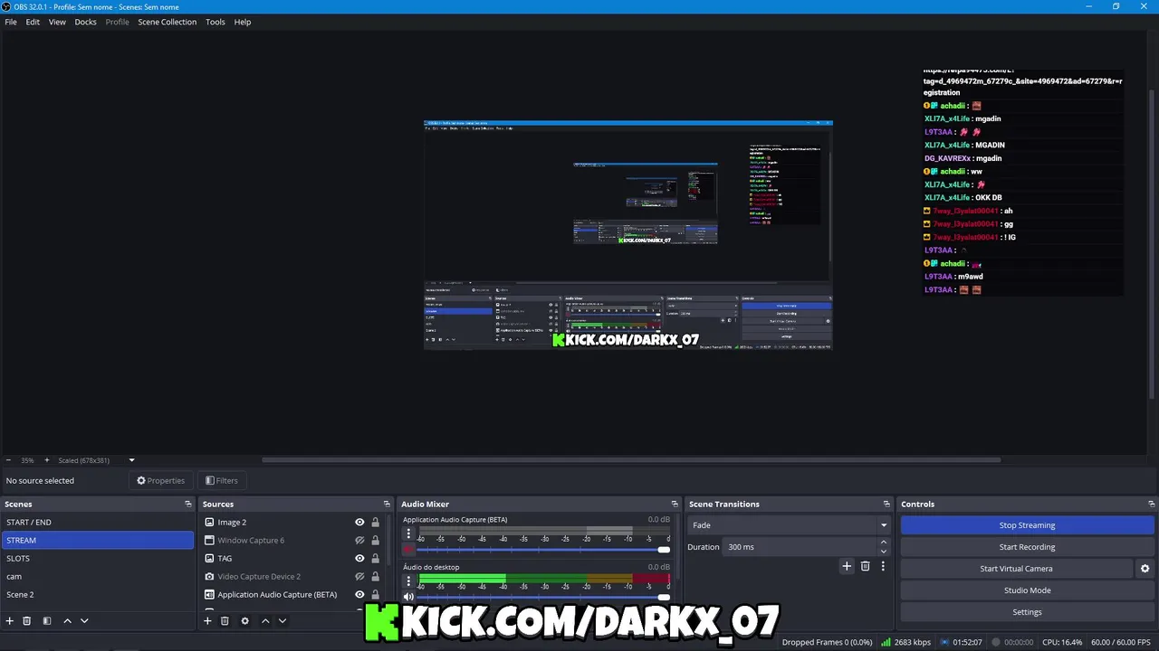Unmute Application Audio Capture in mixer
Image resolution: width=1159 pixels, height=651 pixels.
pos(408,550)
